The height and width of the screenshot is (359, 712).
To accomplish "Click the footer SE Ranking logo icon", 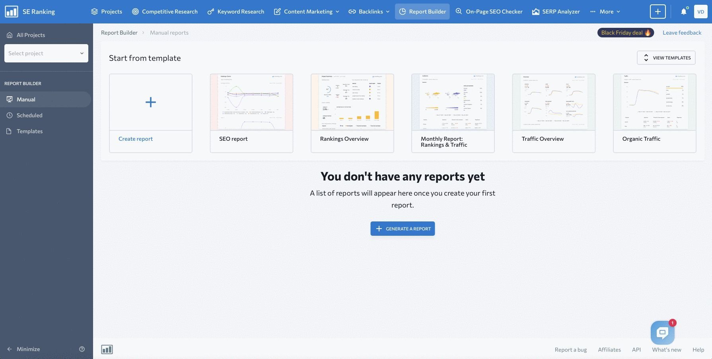I will point(107,349).
